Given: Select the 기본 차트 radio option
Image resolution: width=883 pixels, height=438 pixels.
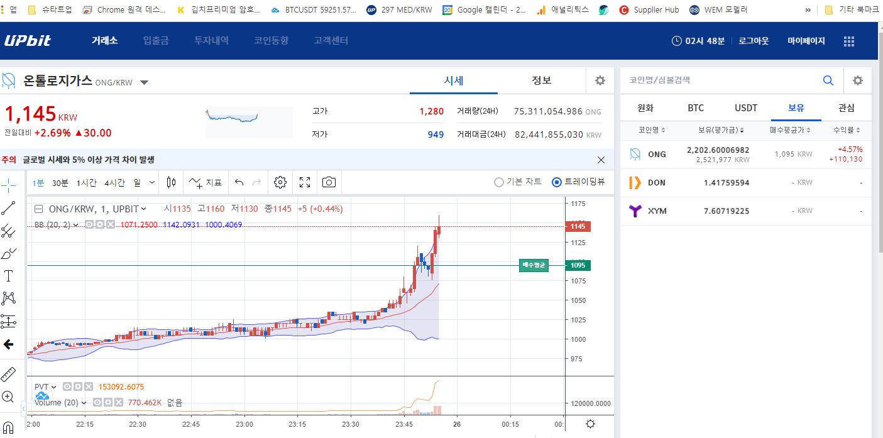Looking at the screenshot, I should coord(499,182).
